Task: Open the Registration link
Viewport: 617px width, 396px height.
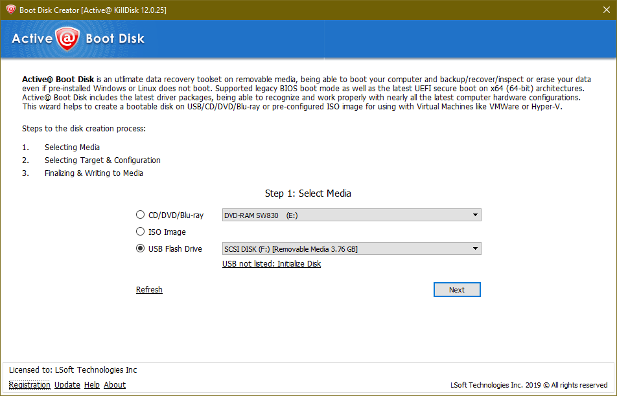Action: pos(29,384)
